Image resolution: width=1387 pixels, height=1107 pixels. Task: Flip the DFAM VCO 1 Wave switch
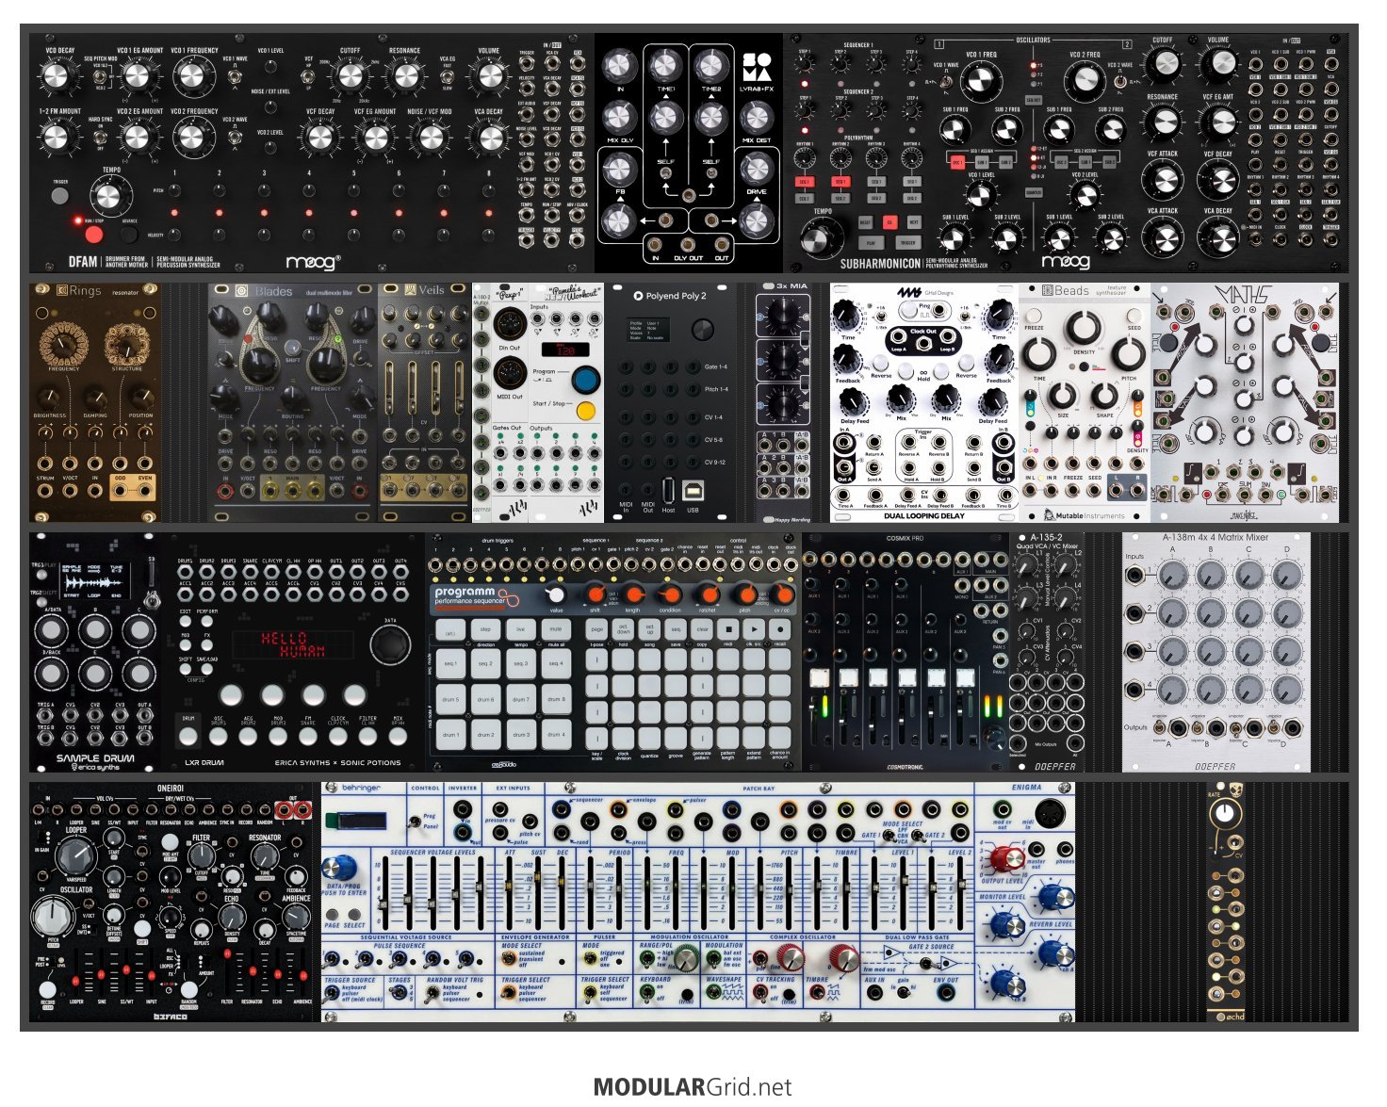tap(235, 76)
